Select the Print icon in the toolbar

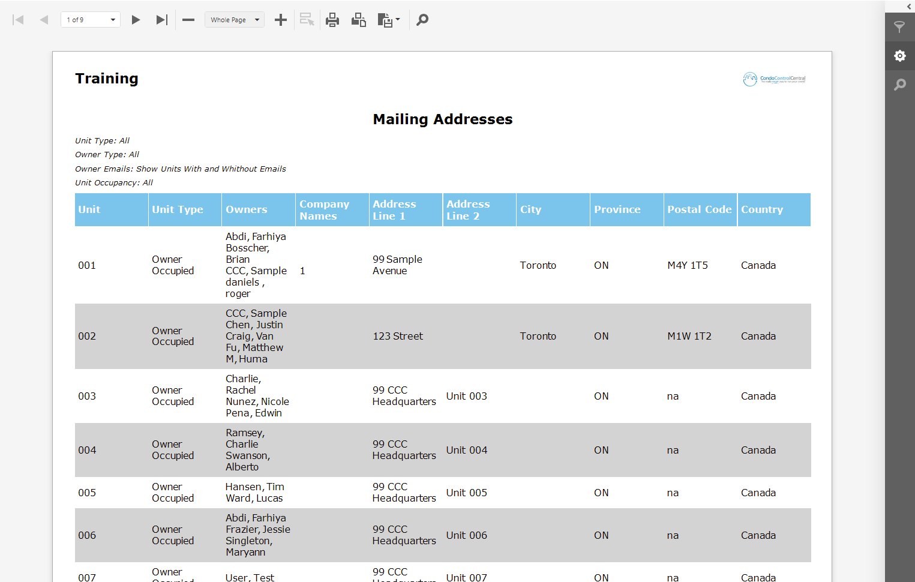tap(332, 20)
